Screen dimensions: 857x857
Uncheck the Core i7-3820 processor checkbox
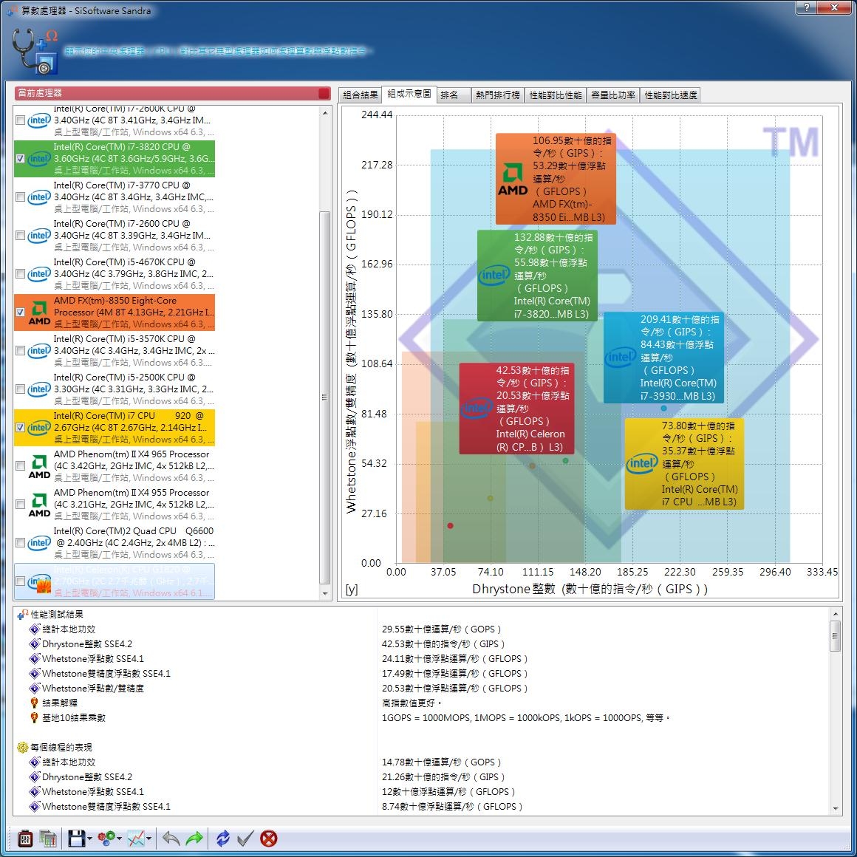pos(20,159)
